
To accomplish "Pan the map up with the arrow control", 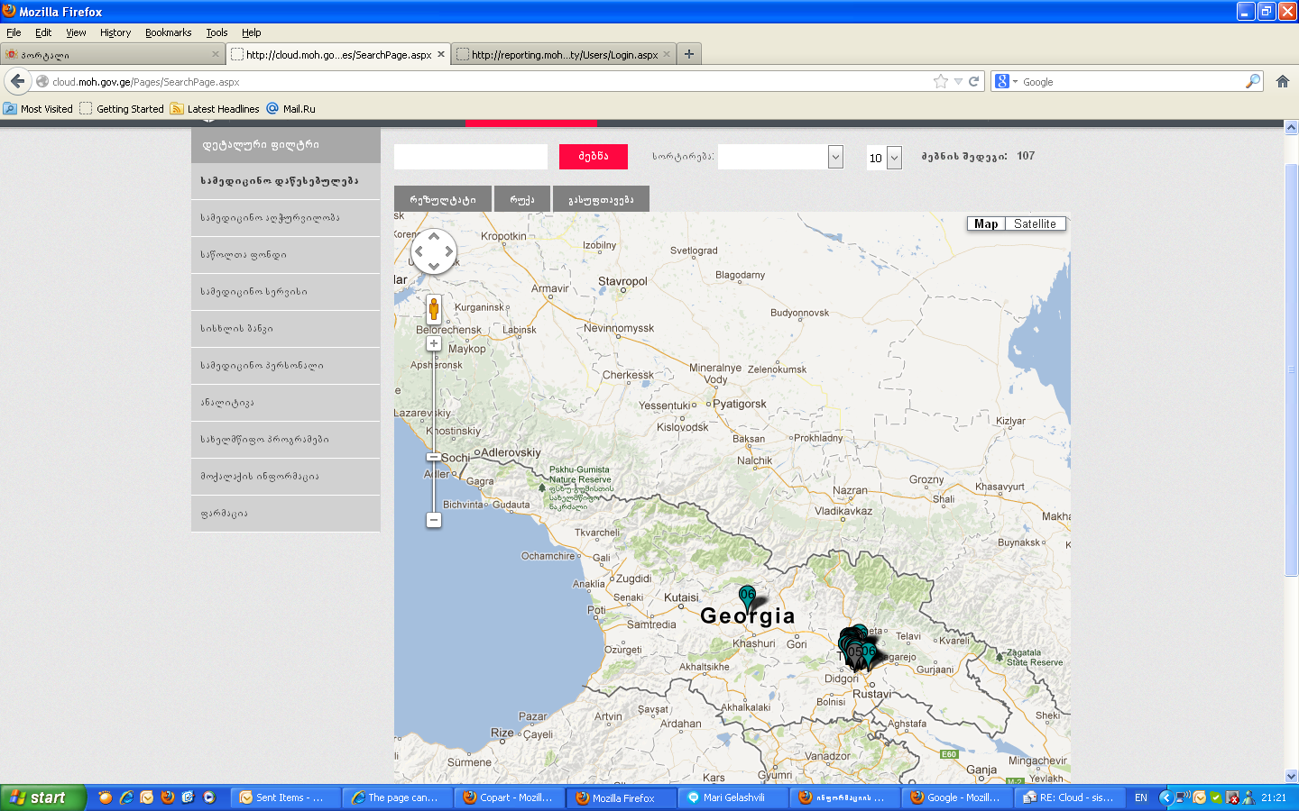I will coord(434,236).
